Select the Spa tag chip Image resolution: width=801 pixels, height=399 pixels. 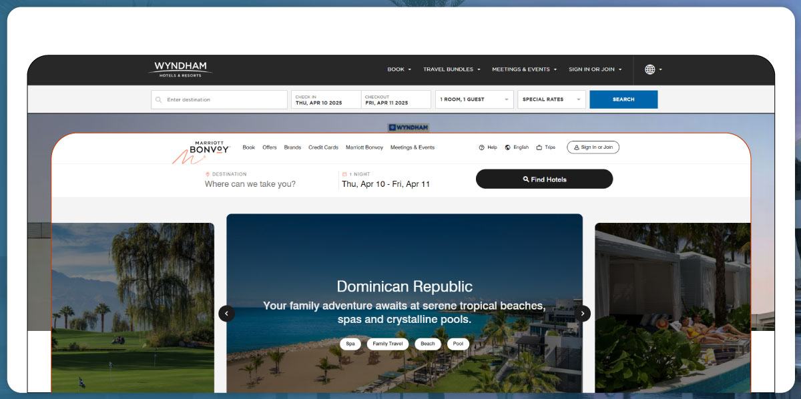pos(350,344)
